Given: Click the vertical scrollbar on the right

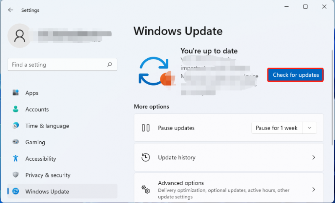Looking at the screenshot, I should click(x=332, y=97).
